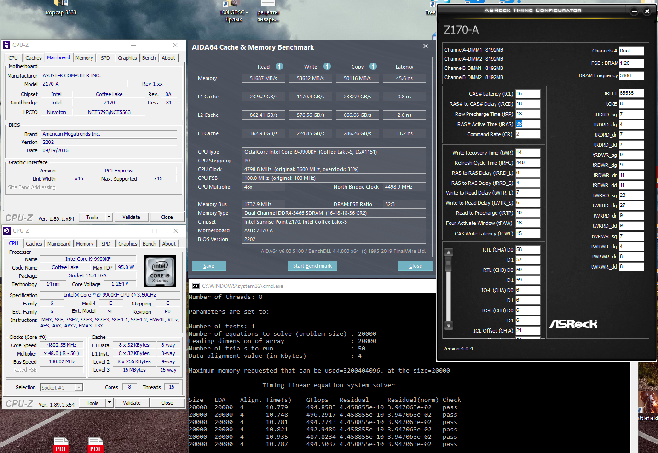Click the Manufacturer field ASUSTeK COMPUTER INC.
The image size is (658, 453).
(109, 75)
